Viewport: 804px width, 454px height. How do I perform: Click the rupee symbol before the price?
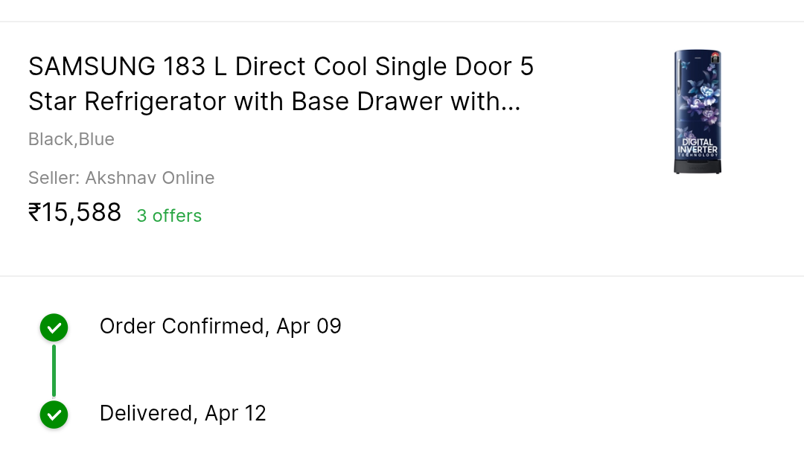[34, 213]
